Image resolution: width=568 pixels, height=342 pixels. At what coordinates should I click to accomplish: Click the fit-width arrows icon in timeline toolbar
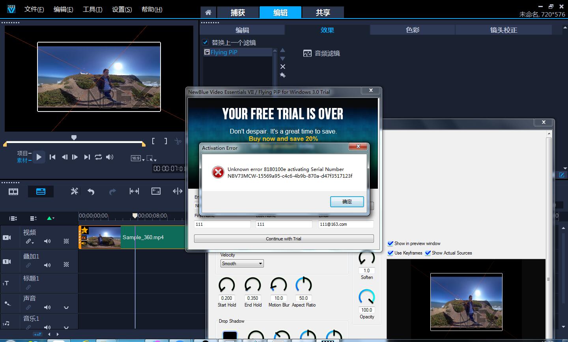pyautogui.click(x=134, y=191)
